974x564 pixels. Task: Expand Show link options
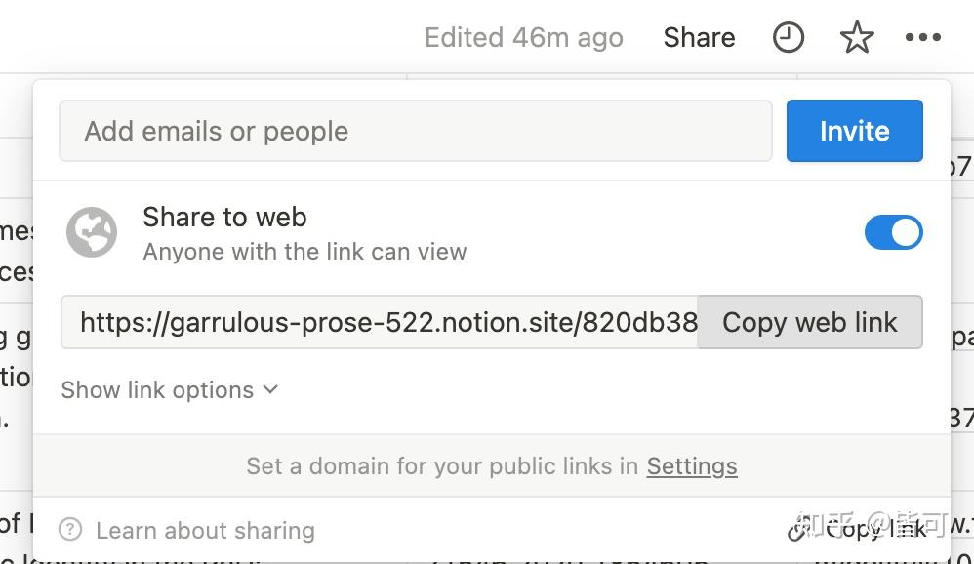pos(157,389)
